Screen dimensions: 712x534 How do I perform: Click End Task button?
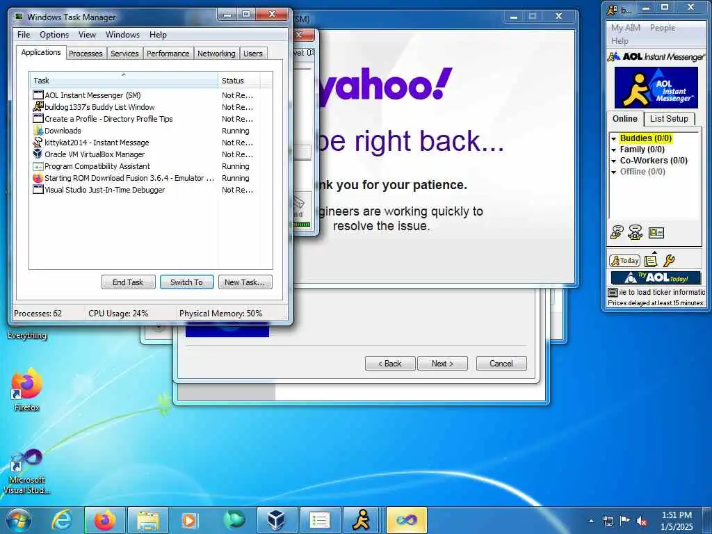coord(128,282)
